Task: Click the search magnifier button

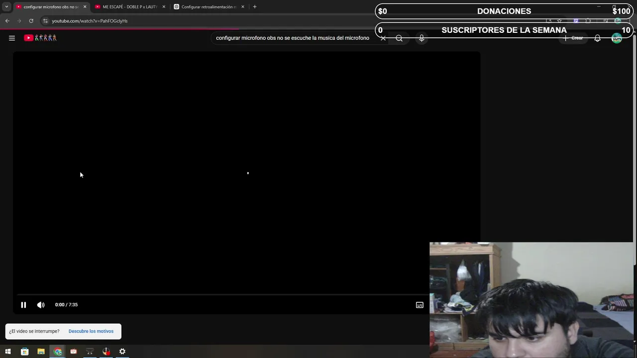Action: click(x=399, y=38)
